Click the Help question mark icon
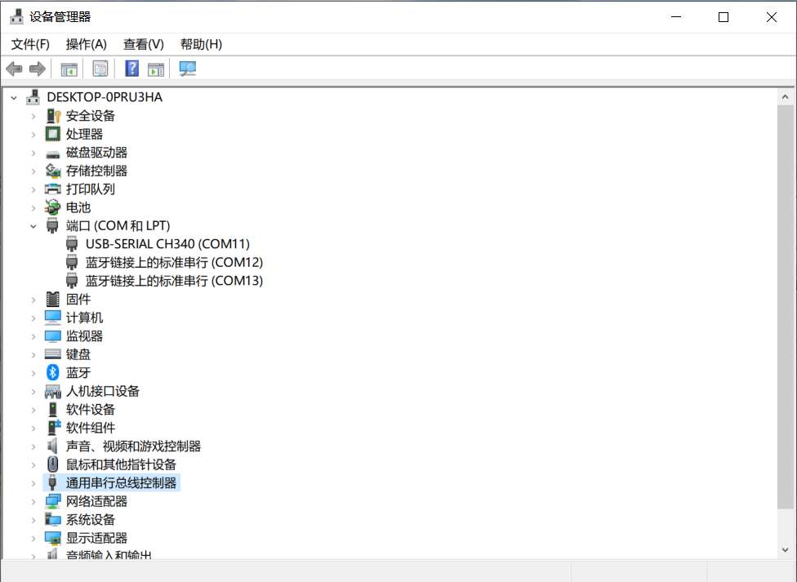Image resolution: width=797 pixels, height=582 pixels. pyautogui.click(x=131, y=69)
